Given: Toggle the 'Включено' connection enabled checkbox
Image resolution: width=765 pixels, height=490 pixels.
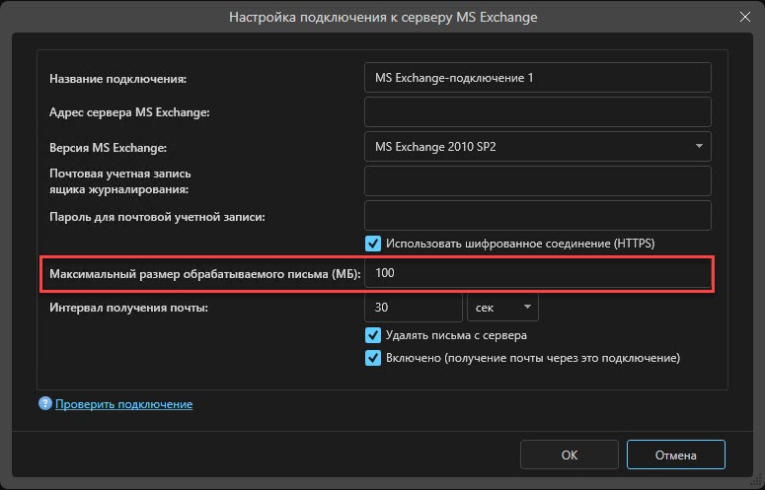Looking at the screenshot, I should pos(373,358).
